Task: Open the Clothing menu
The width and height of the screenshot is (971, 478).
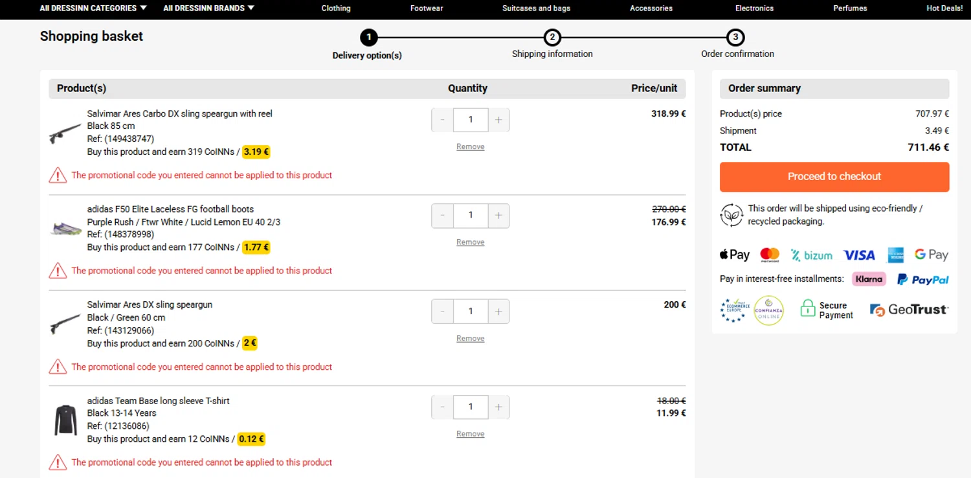Action: pos(336,8)
